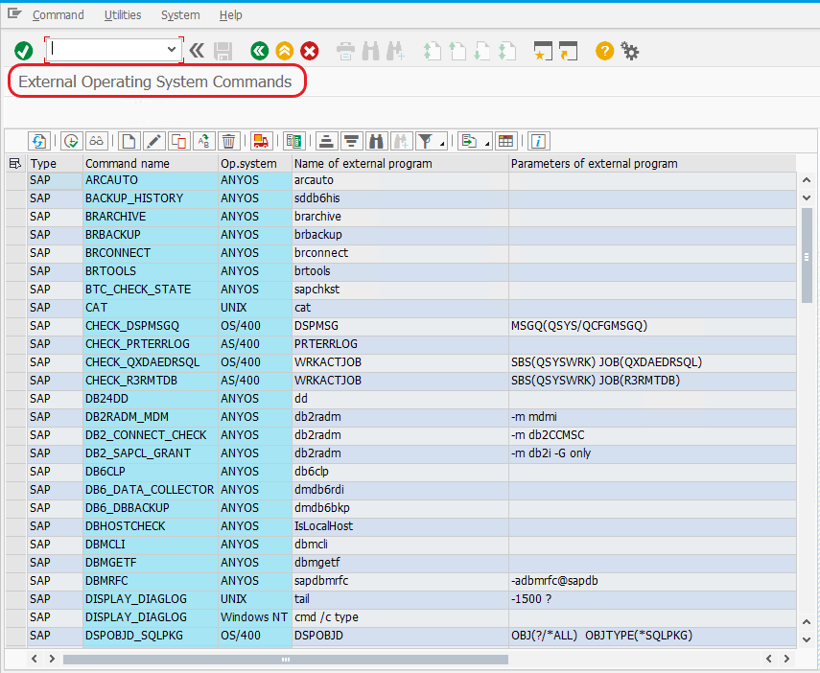Click the First Page icon
Viewport: 820px width, 673px height.
(432, 51)
